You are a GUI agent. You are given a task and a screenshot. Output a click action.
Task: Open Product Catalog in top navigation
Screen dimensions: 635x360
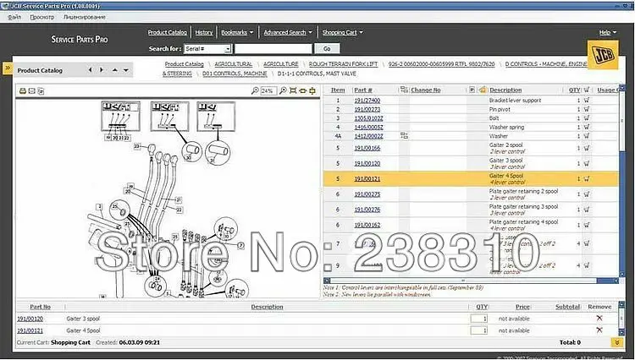(168, 32)
